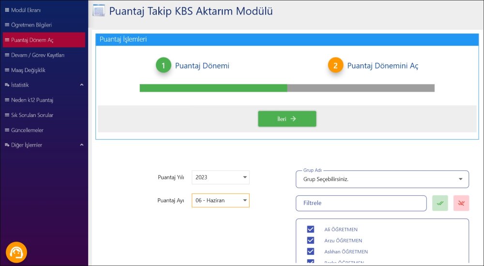Open the Puantaj Yılı 2023 dropdown
The height and width of the screenshot is (266, 484).
(220, 177)
